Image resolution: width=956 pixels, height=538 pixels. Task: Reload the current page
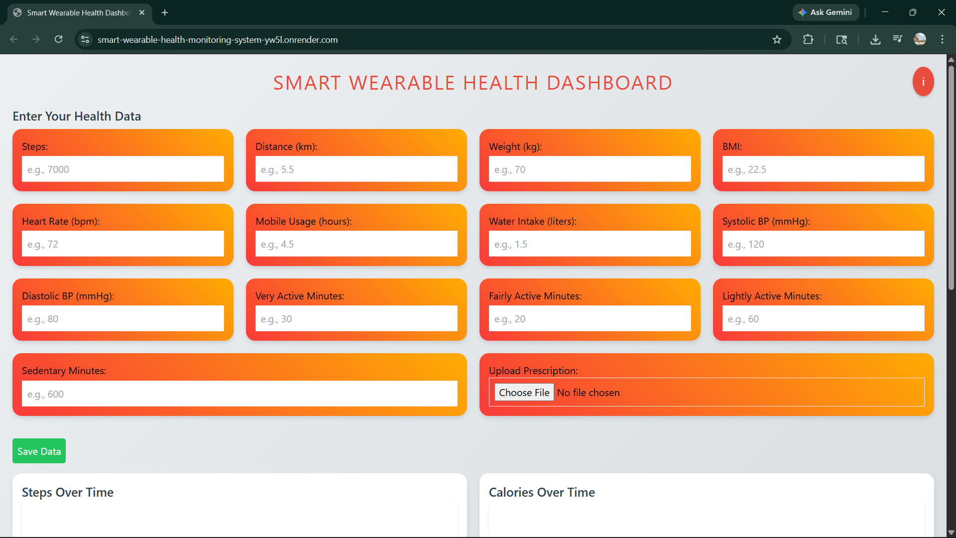[58, 39]
